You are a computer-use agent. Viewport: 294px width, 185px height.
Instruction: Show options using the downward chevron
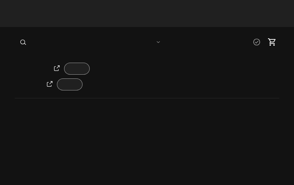pyautogui.click(x=158, y=42)
